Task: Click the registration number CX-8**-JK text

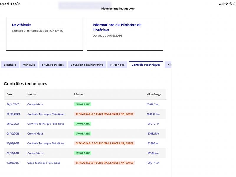Action: click(56, 31)
